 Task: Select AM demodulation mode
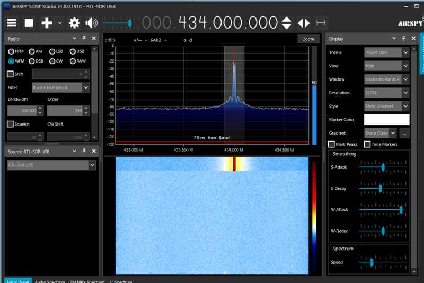coord(36,51)
